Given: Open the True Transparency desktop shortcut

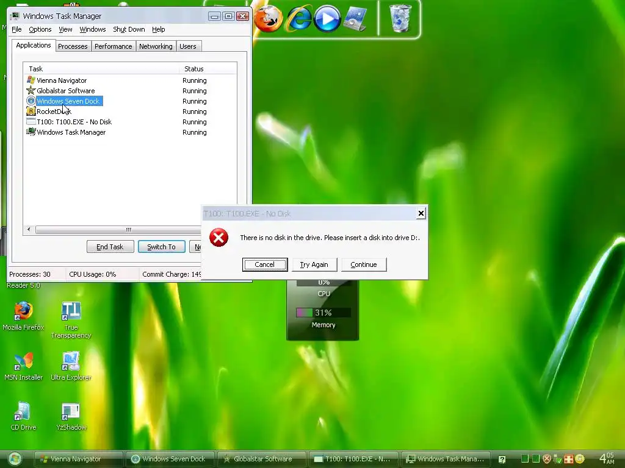Looking at the screenshot, I should pos(71,320).
